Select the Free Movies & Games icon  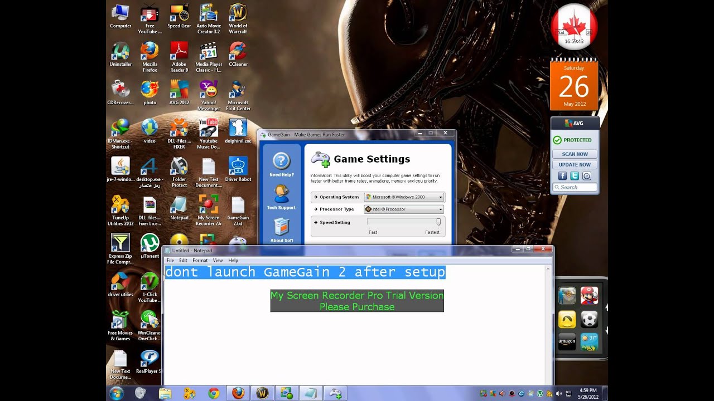120,325
